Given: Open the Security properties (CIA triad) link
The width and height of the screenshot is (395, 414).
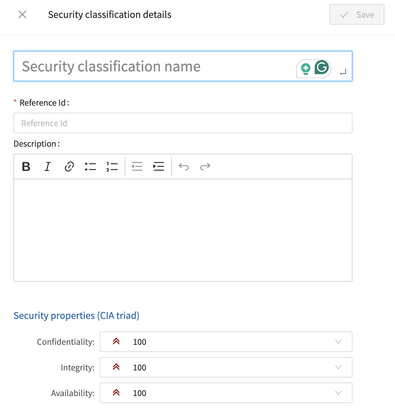Looking at the screenshot, I should (x=76, y=315).
